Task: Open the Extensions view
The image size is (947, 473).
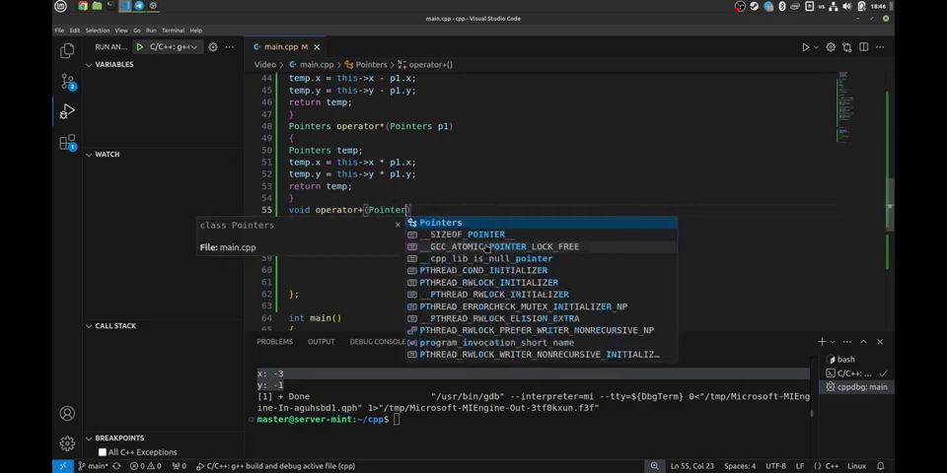Action: 67,142
